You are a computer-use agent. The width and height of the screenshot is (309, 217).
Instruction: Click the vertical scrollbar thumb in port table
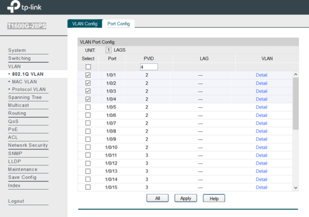point(295,103)
